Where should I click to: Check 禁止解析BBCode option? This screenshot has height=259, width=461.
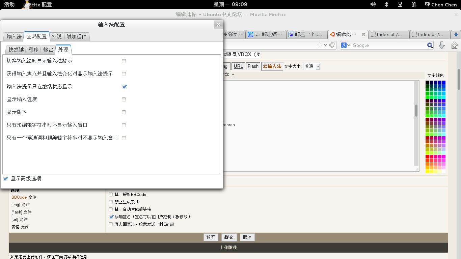(111, 195)
